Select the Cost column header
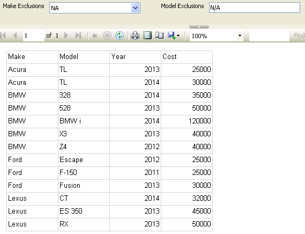305x234 pixels. [187, 57]
